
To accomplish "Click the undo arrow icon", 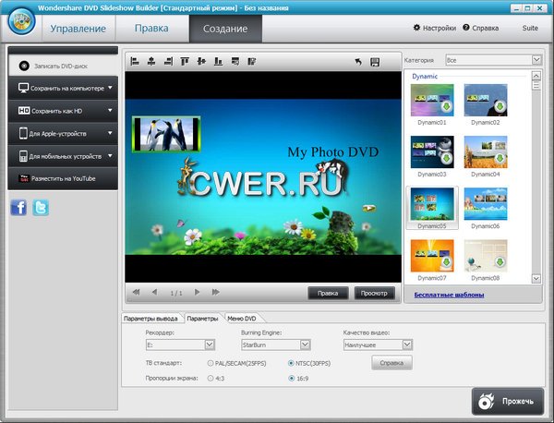I will click(x=358, y=62).
